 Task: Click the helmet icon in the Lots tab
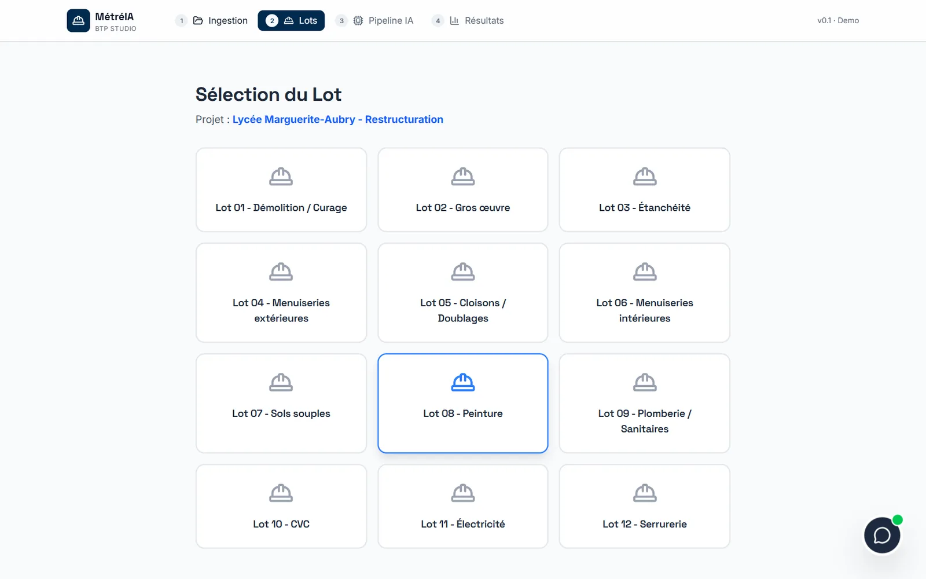tap(289, 20)
